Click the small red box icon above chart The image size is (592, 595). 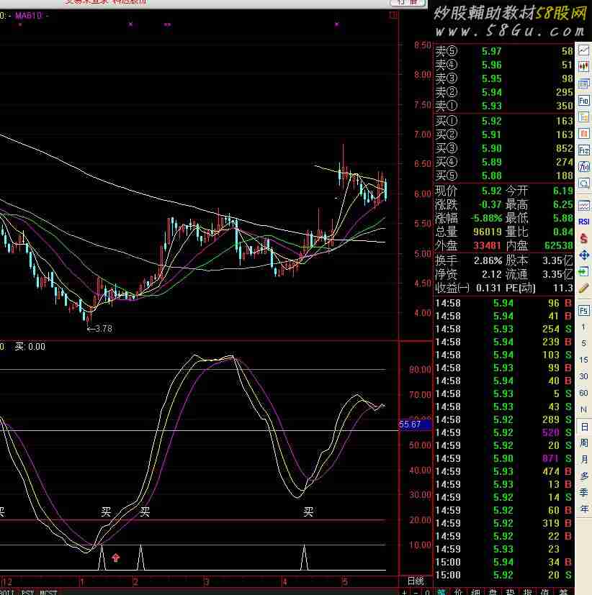tap(394, 15)
